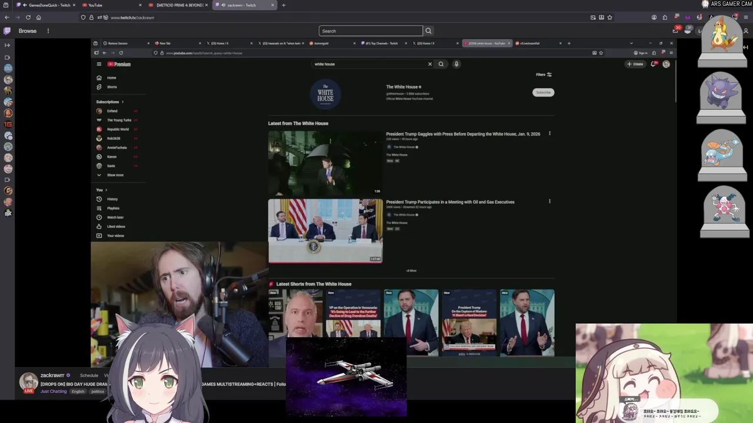Open Twitch more options three dots
This screenshot has width=753, height=423.
[48, 31]
